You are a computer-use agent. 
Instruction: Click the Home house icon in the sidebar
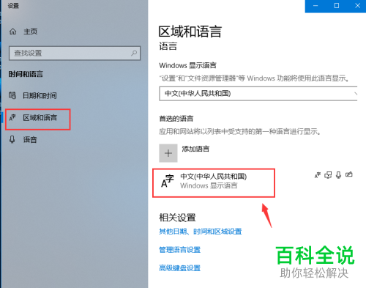pyautogui.click(x=12, y=32)
